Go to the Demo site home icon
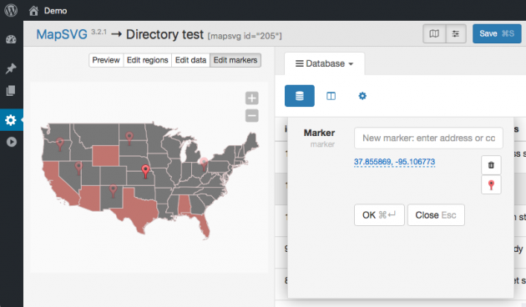526x307 pixels. click(33, 11)
